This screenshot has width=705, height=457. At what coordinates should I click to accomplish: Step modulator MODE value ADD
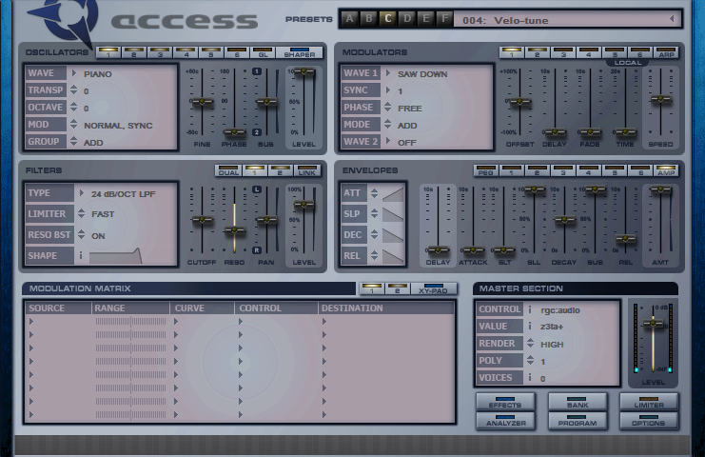pyautogui.click(x=388, y=125)
